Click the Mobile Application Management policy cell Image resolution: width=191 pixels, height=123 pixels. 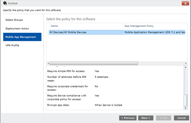(155, 32)
